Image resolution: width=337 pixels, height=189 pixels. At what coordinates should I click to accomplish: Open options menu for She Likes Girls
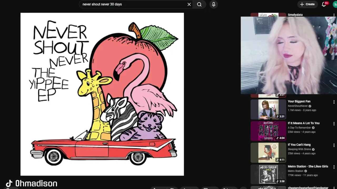pyautogui.click(x=334, y=167)
